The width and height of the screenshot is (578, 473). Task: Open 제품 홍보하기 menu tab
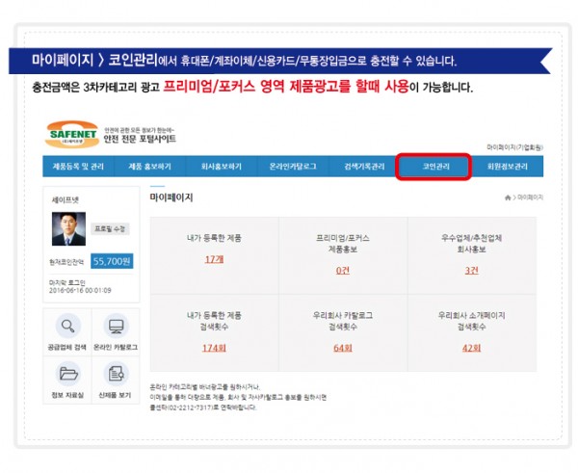149,167
